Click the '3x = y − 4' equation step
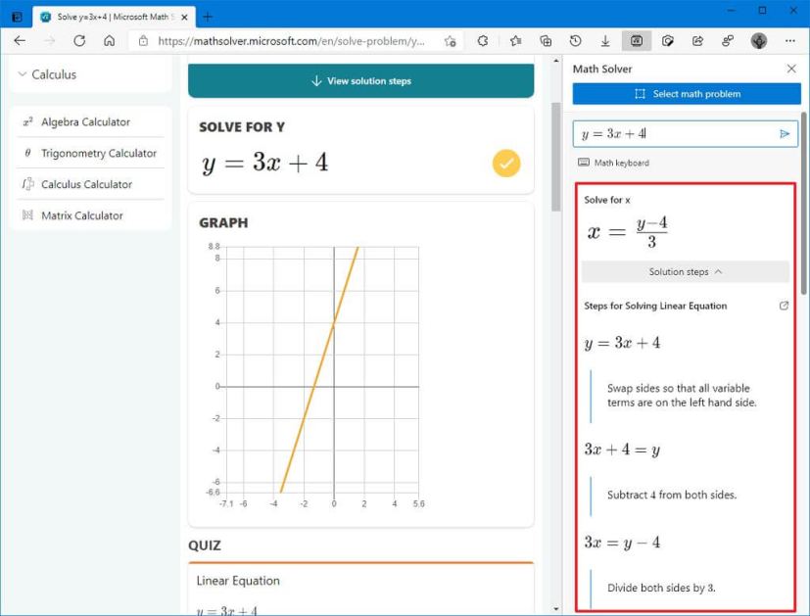The image size is (810, 616). pos(622,543)
